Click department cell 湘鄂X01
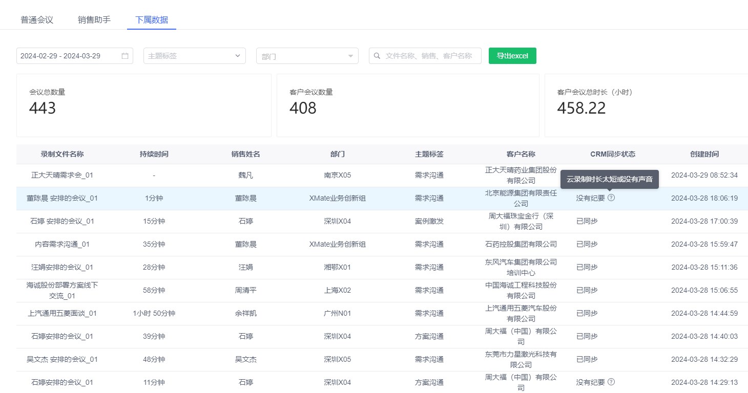 click(x=338, y=267)
